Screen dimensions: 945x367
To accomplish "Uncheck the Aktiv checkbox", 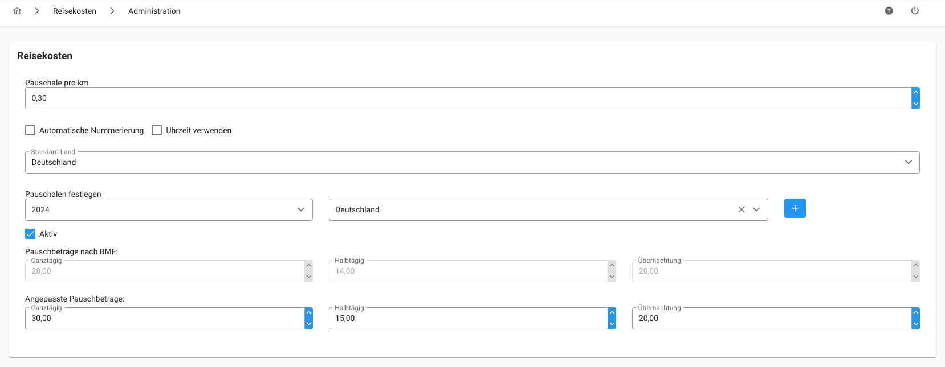I will pyautogui.click(x=30, y=234).
